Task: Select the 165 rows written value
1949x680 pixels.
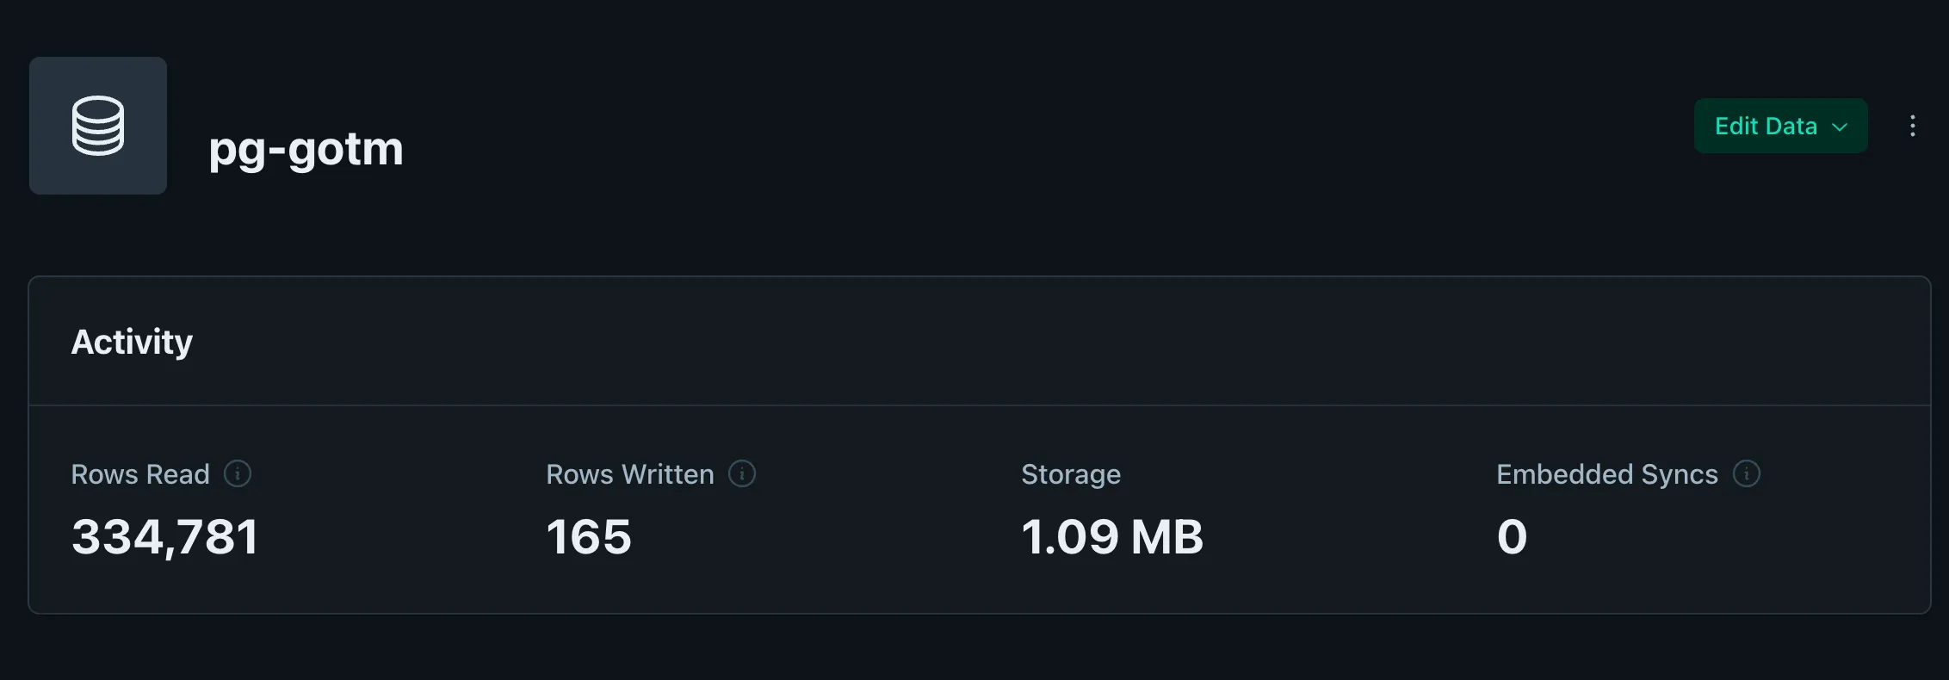Action: tap(589, 537)
